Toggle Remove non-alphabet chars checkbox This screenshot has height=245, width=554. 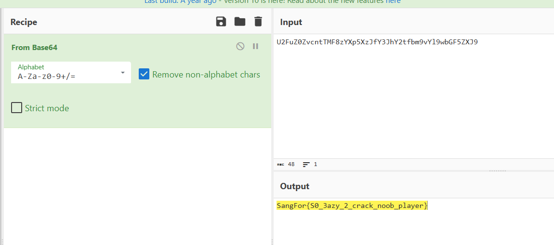point(144,74)
